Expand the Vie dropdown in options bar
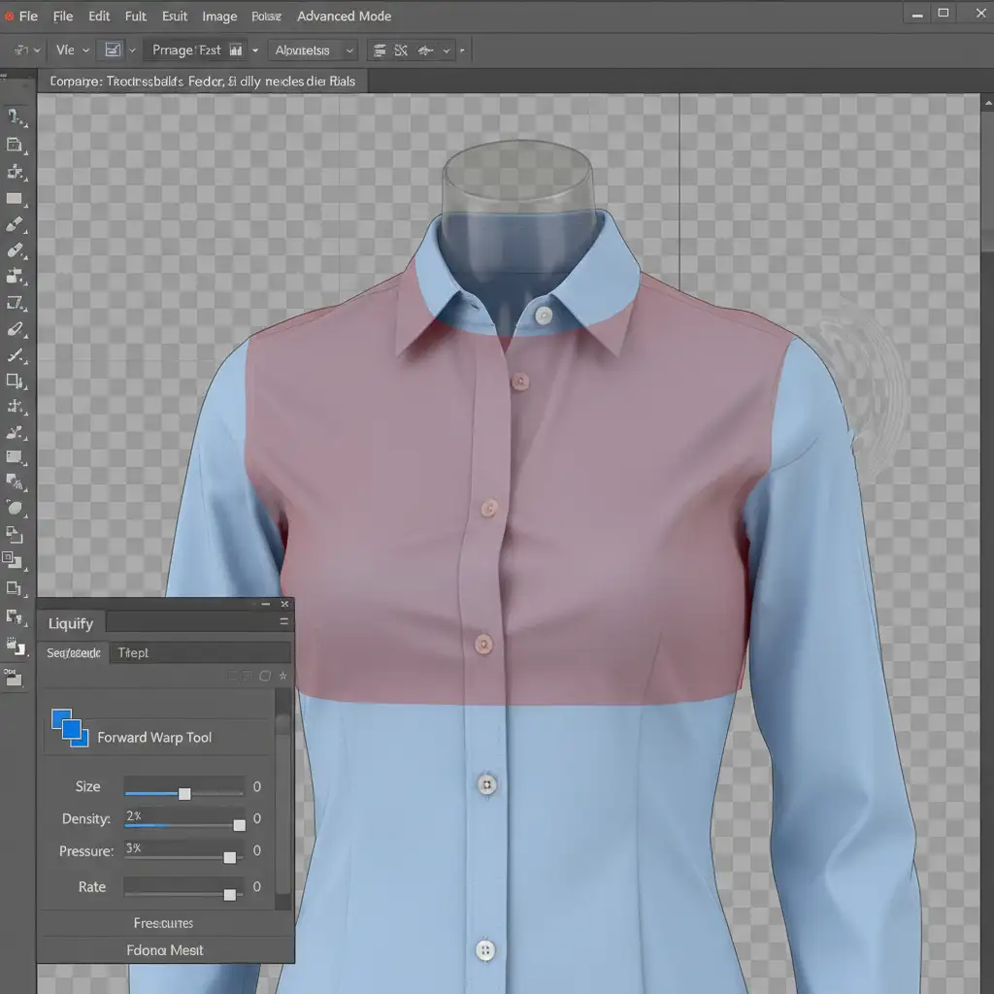The height and width of the screenshot is (994, 994). 73,50
